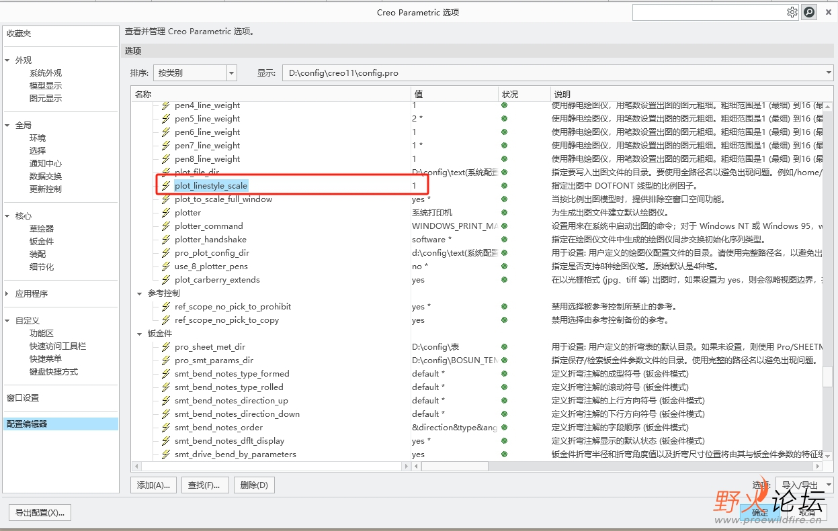Click green status dot for plot_linestyle_scale
The height and width of the screenshot is (531, 838).
[504, 185]
